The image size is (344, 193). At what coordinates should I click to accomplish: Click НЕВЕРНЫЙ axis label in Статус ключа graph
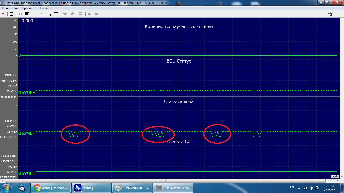point(11,121)
